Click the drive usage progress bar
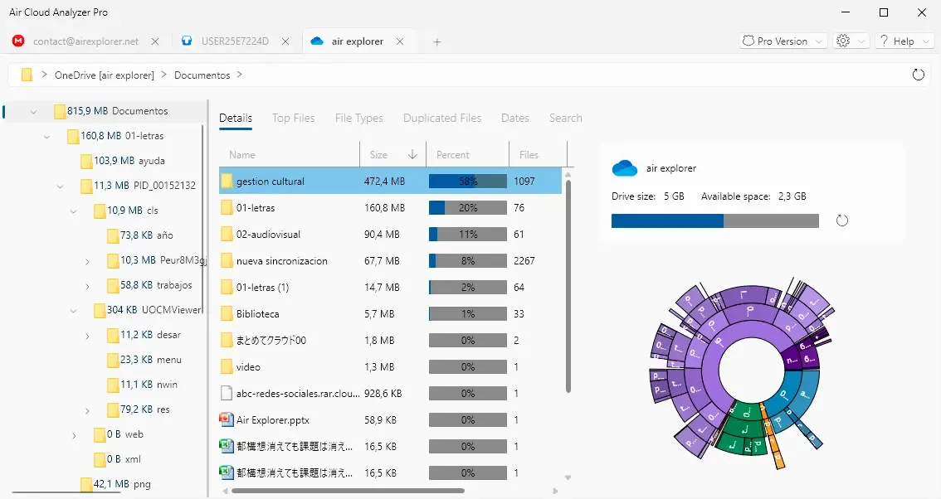Viewport: 941px width, 499px height. click(714, 220)
